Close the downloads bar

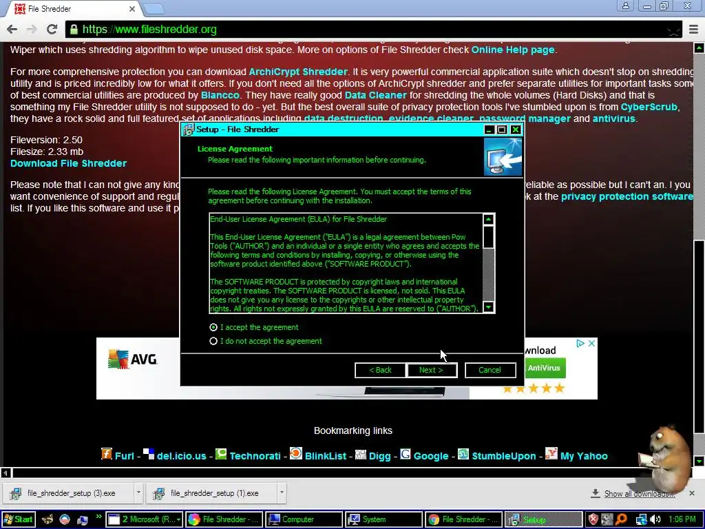(692, 493)
